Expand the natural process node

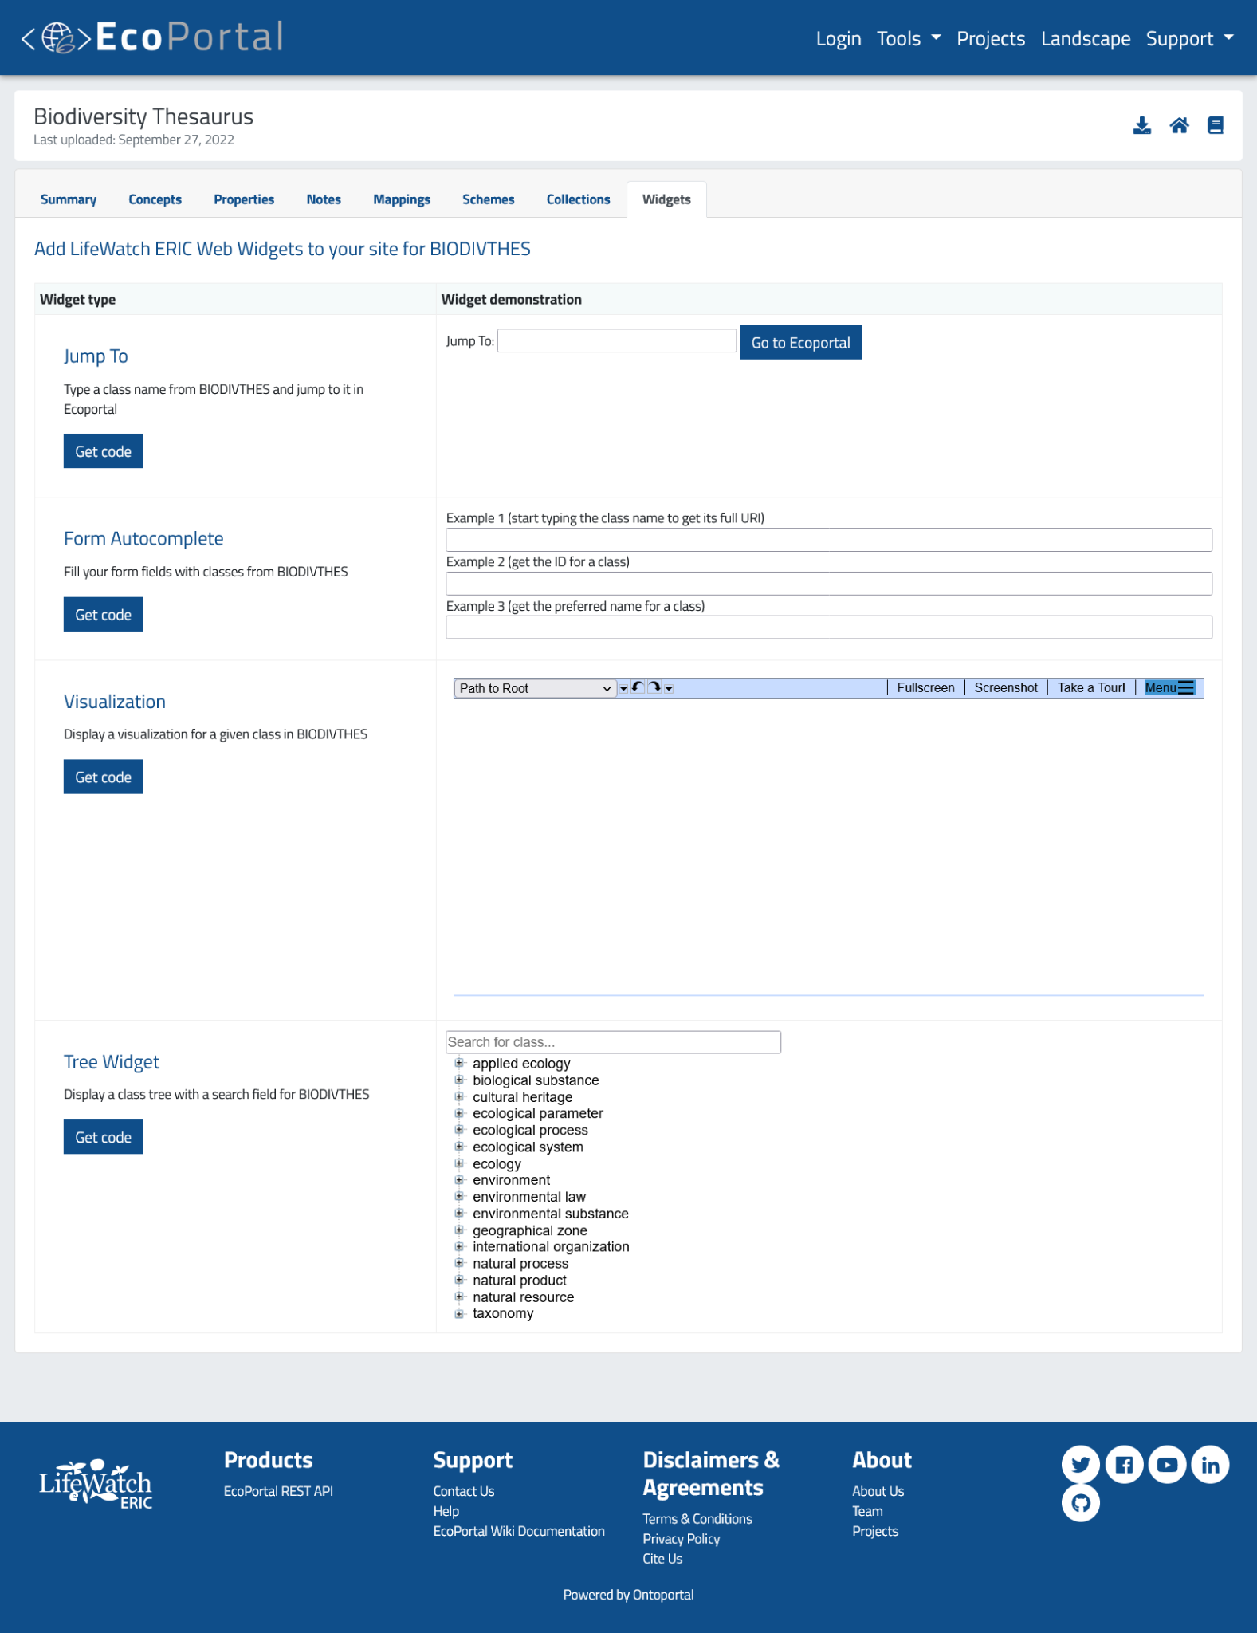tap(459, 1263)
